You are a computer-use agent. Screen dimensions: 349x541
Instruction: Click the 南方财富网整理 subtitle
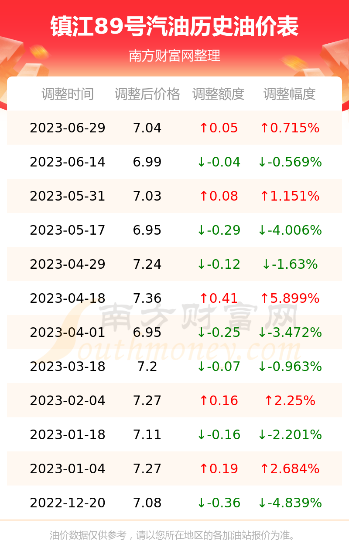point(174,56)
